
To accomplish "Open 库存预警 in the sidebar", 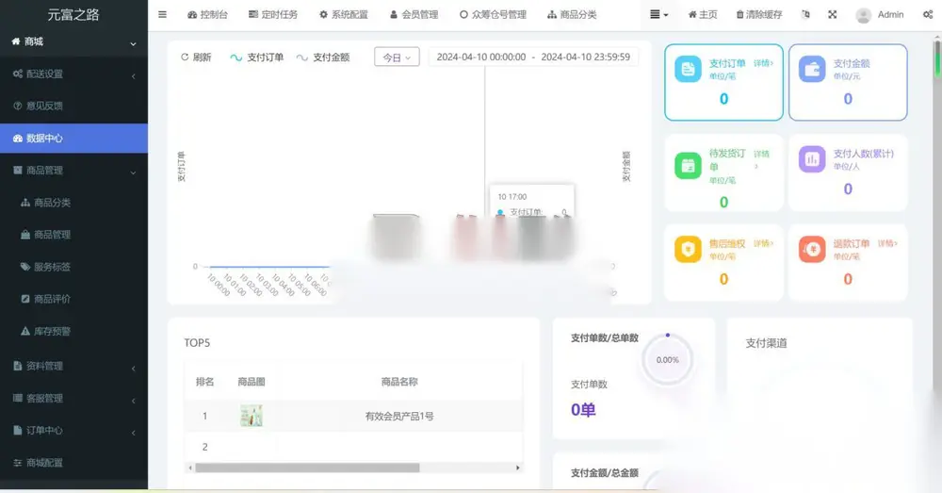I will pyautogui.click(x=73, y=331).
